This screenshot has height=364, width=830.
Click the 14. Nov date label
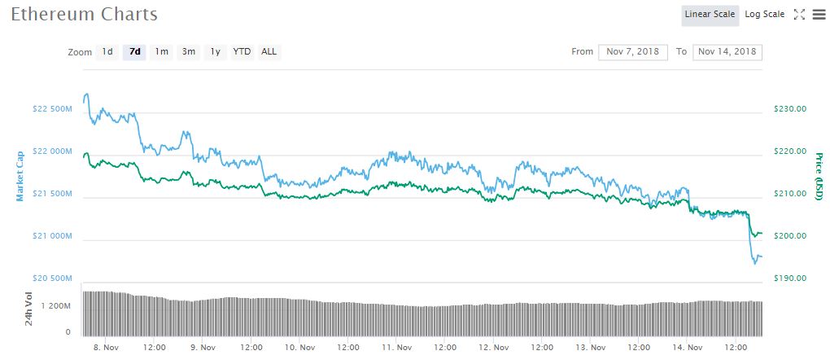687,348
